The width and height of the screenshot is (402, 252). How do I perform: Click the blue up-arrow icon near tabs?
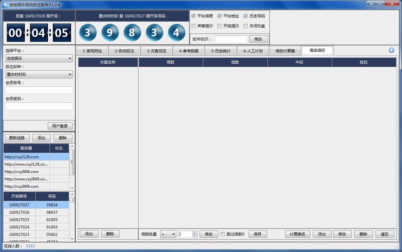[391, 50]
